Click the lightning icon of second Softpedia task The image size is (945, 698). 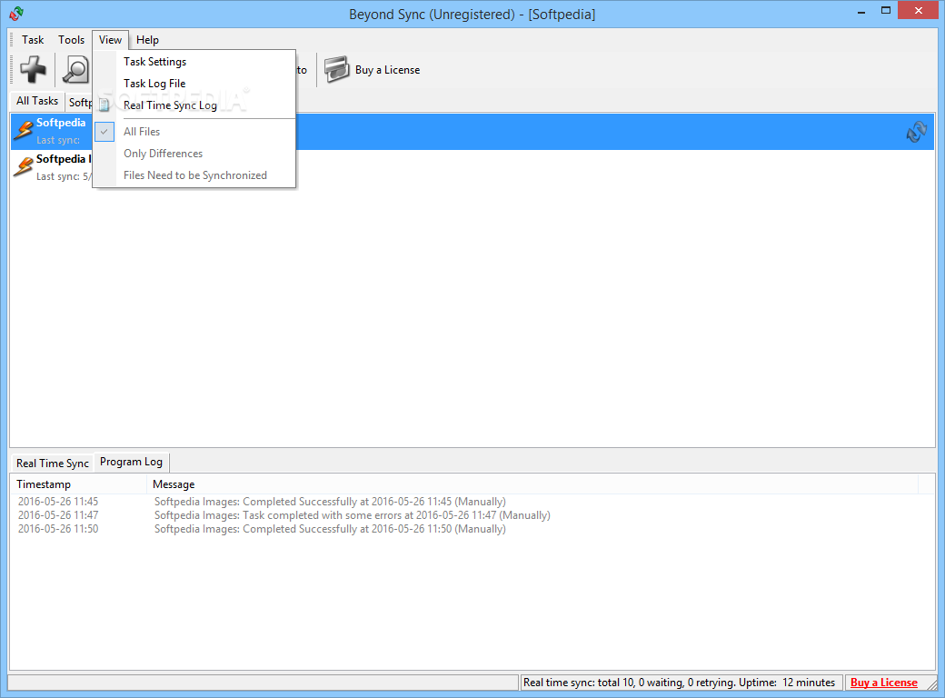[24, 166]
